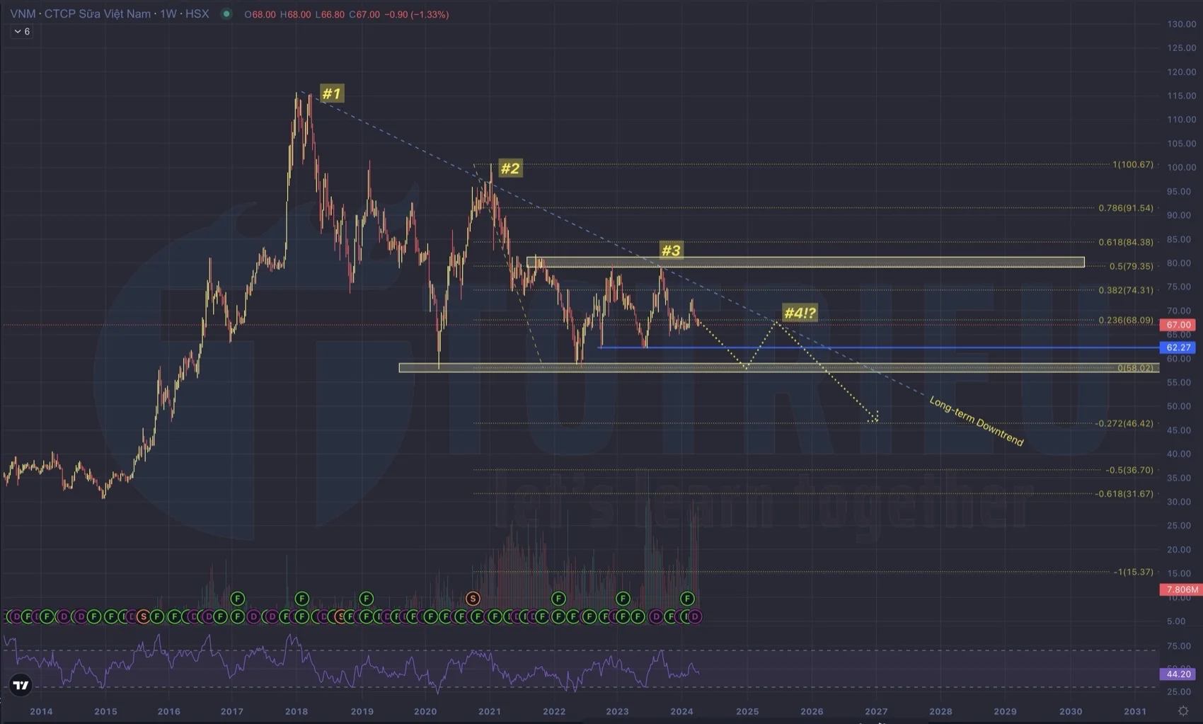Open the raised F marker near 2024
1203x724 pixels.
[x=686, y=599]
